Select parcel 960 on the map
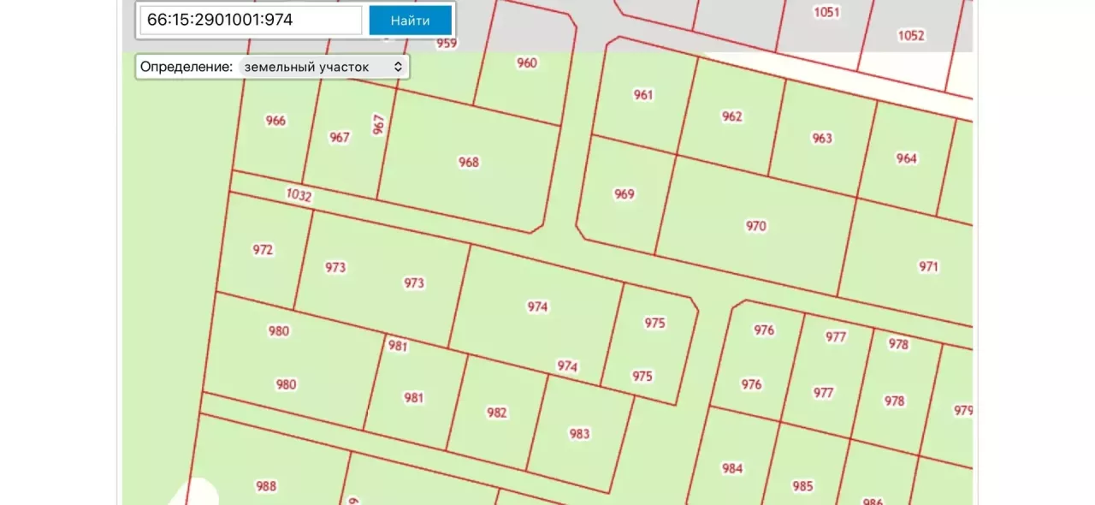 click(x=527, y=62)
